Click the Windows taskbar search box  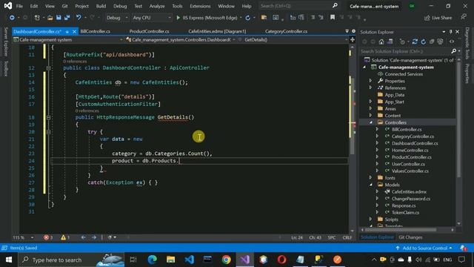[72, 260]
